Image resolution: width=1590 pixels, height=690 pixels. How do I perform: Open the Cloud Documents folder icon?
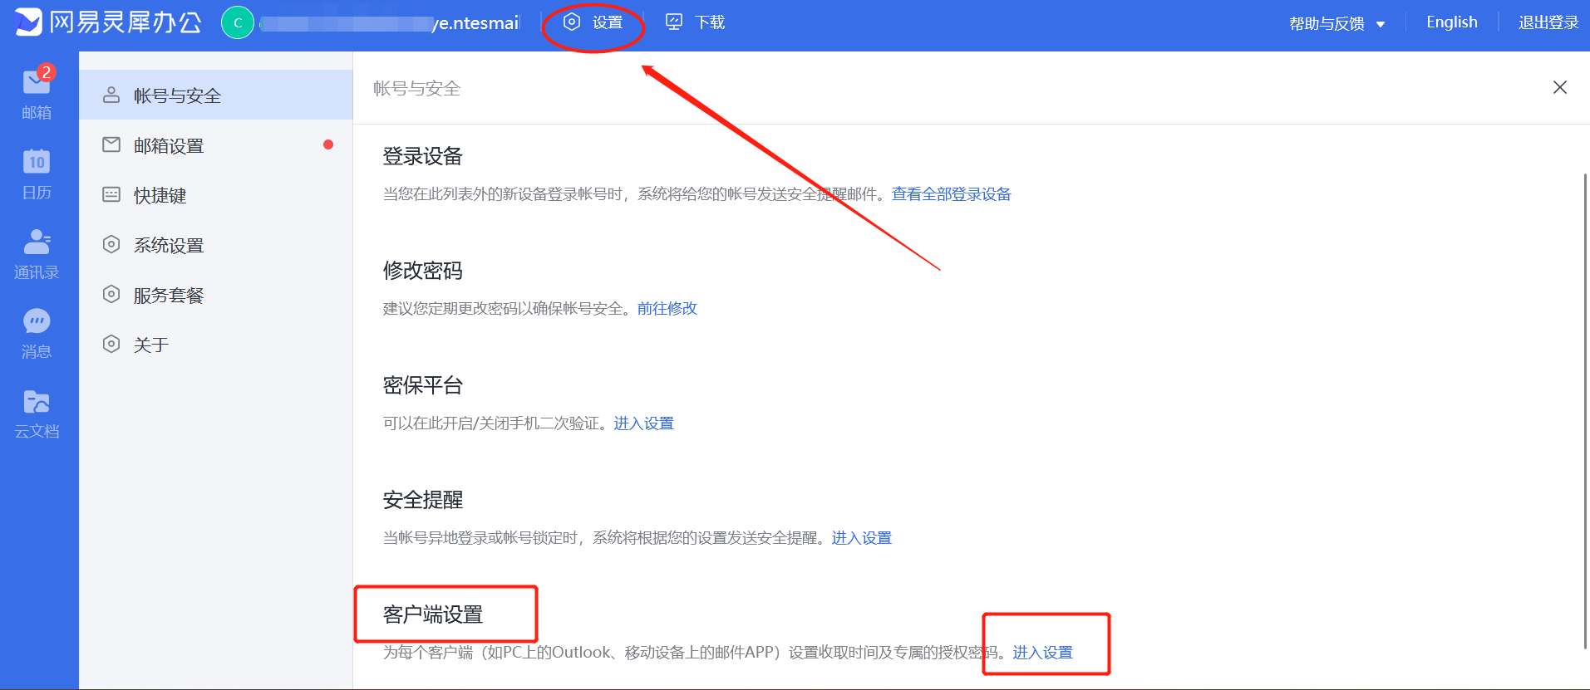[37, 402]
